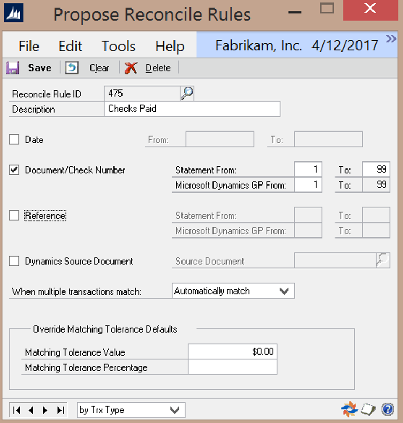Click the Clear undo-arrow icon
The width and height of the screenshot is (403, 423).
[72, 68]
